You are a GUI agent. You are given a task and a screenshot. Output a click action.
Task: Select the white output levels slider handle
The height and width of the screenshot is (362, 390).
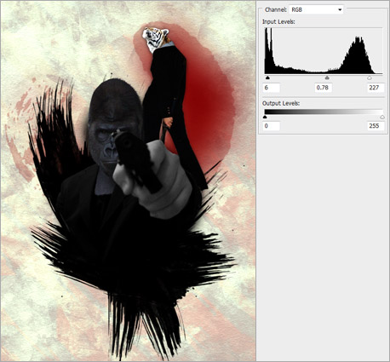click(x=382, y=117)
